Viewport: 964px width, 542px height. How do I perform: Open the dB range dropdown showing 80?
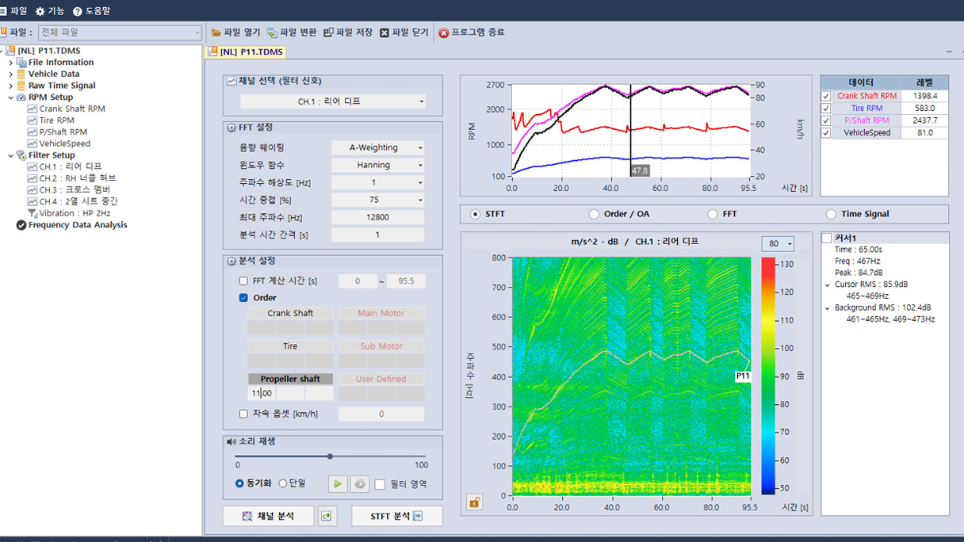click(778, 244)
